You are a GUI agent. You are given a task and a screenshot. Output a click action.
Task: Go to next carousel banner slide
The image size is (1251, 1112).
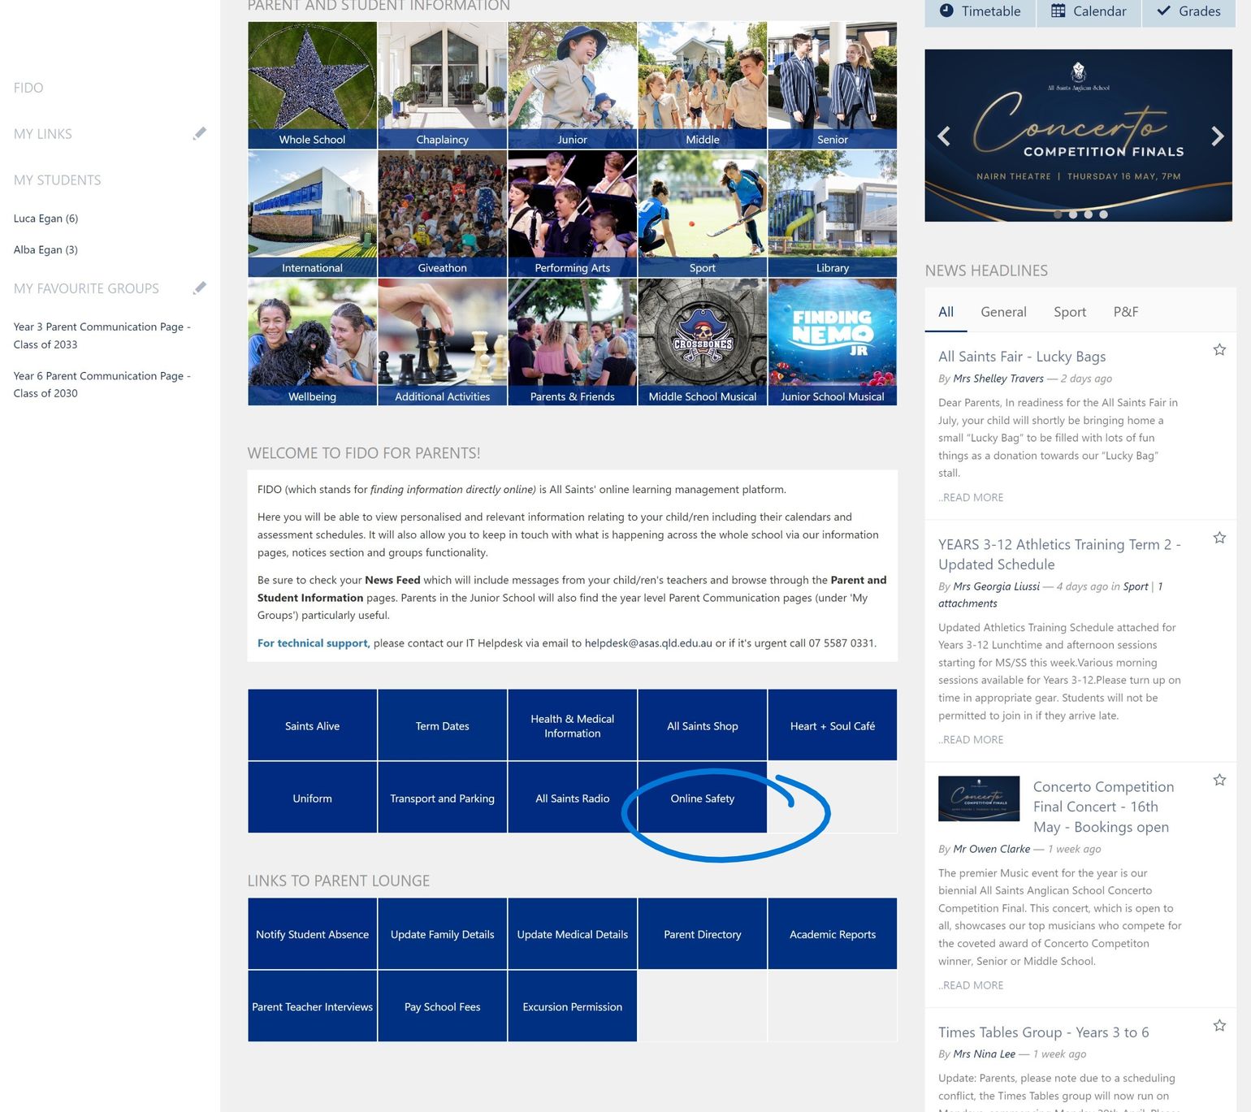click(x=1216, y=136)
